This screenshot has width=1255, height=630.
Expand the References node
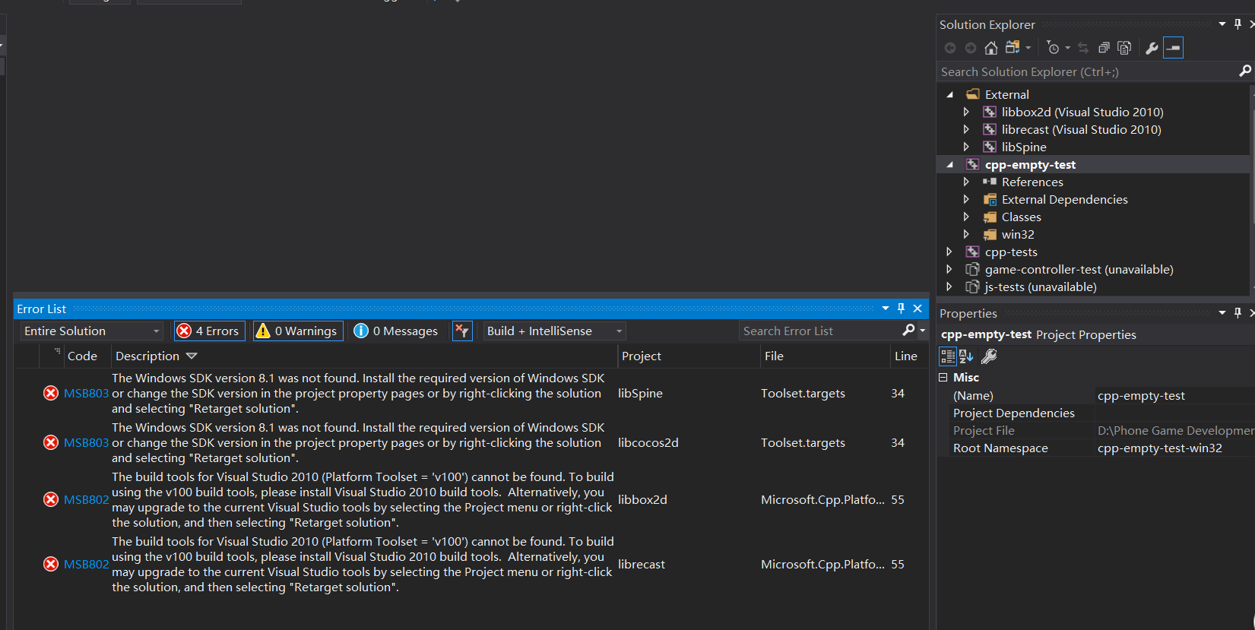coord(966,182)
